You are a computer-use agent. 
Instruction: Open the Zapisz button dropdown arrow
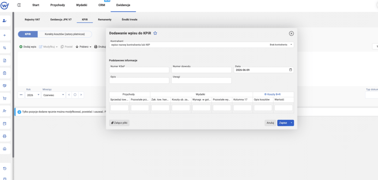[292, 123]
